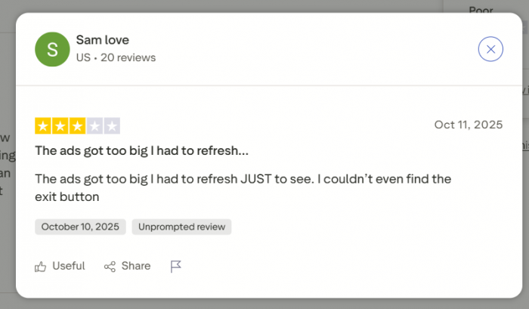
Task: Click the bold review title text
Action: pyautogui.click(x=141, y=151)
